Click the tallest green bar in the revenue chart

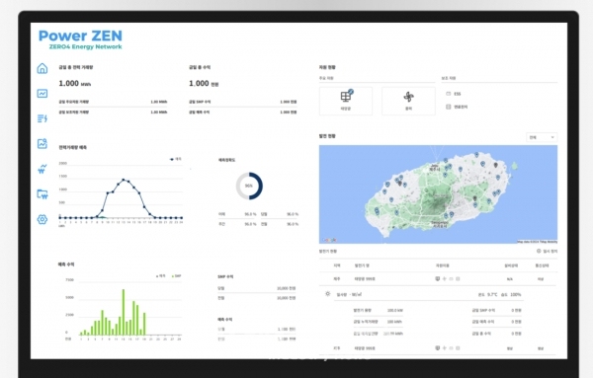click(124, 312)
